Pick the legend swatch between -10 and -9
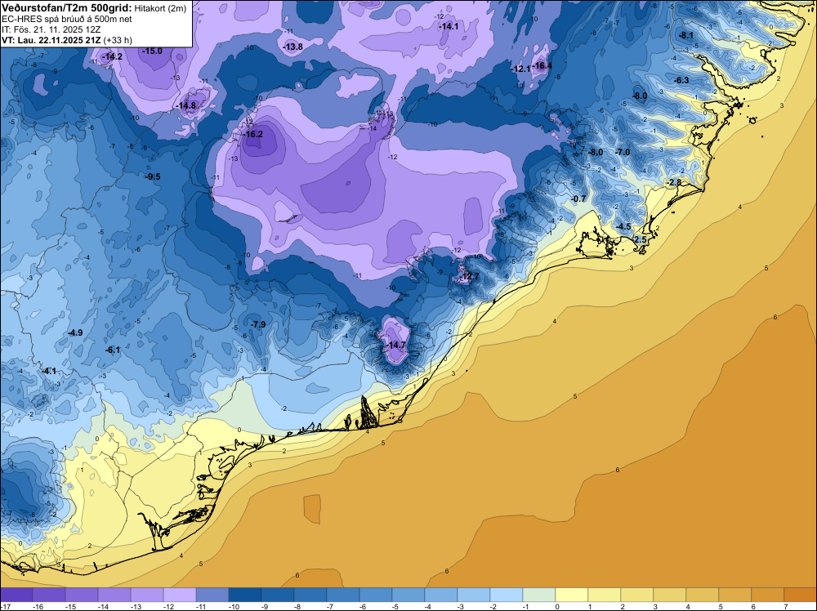Image resolution: width=817 pixels, height=611 pixels. click(x=245, y=595)
